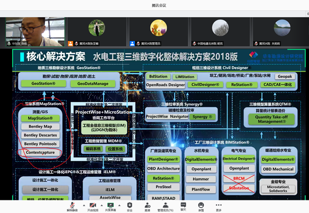This screenshot has height=213, width=309.
Task: Turn on the camera with 开启视频
Action: tap(94, 205)
